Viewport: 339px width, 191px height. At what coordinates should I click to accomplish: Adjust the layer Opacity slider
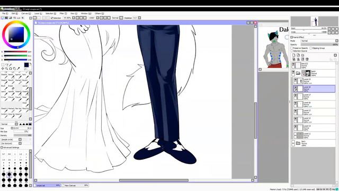319,45
